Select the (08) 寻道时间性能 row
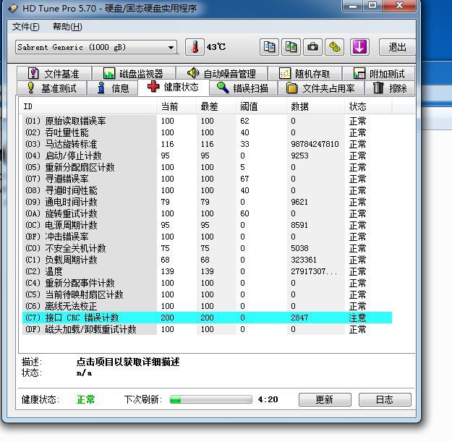 point(207,190)
